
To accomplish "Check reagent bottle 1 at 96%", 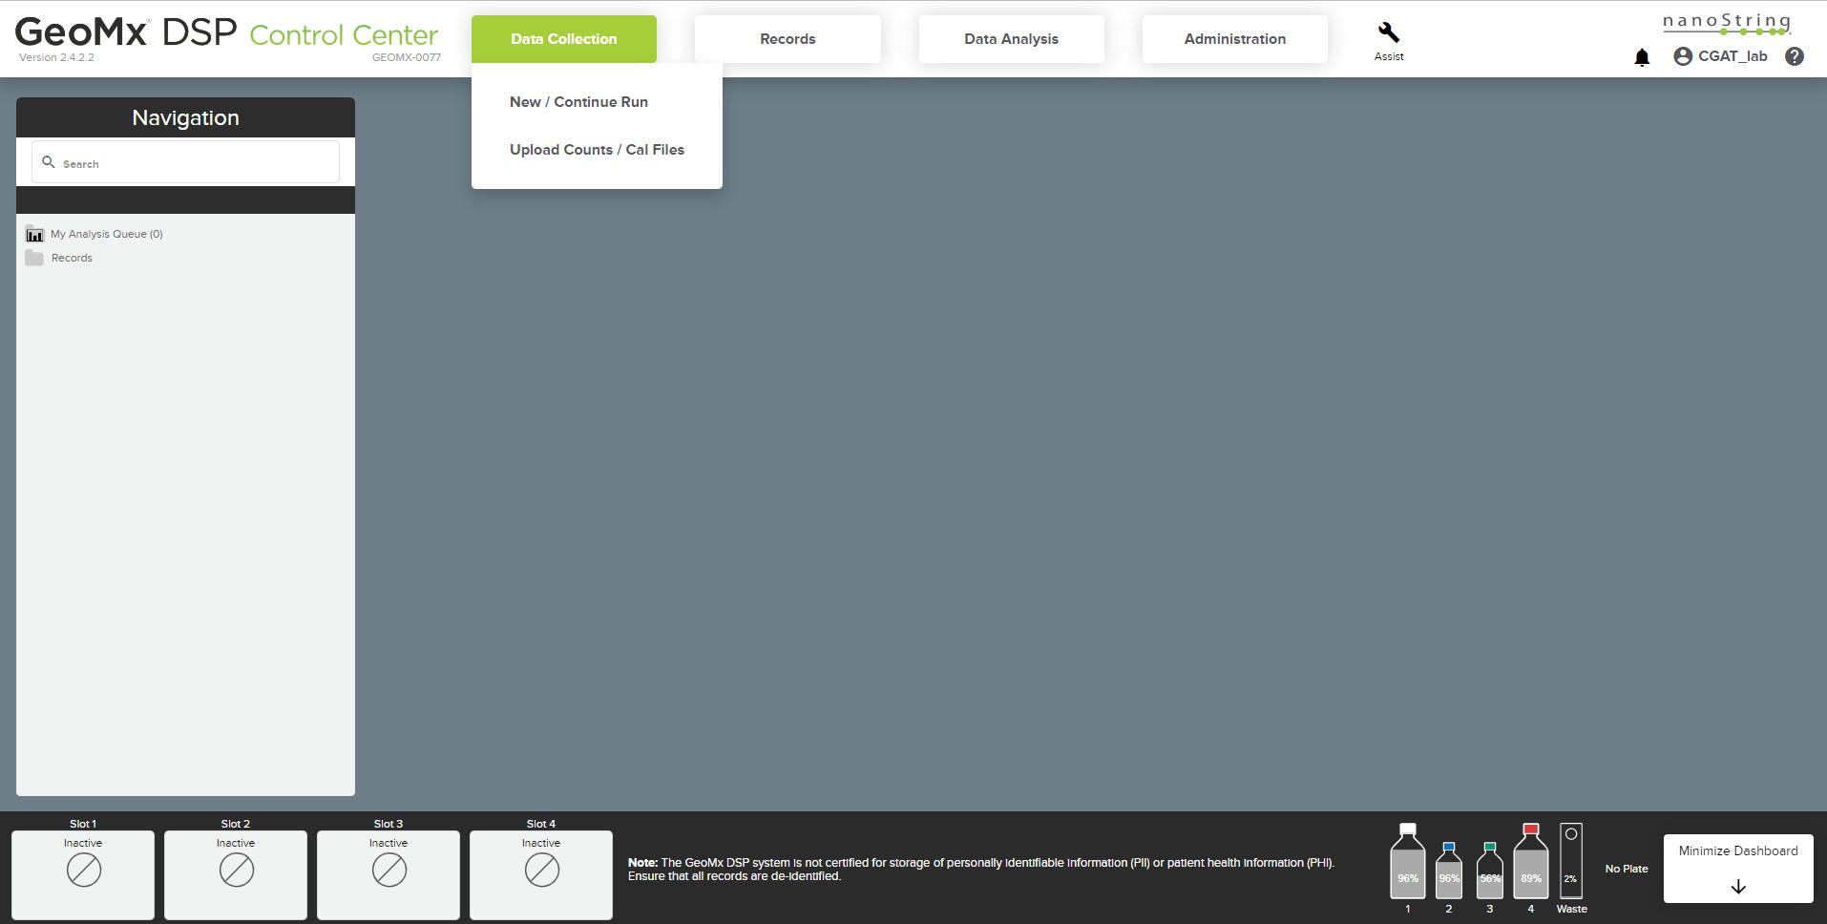I will [x=1408, y=861].
